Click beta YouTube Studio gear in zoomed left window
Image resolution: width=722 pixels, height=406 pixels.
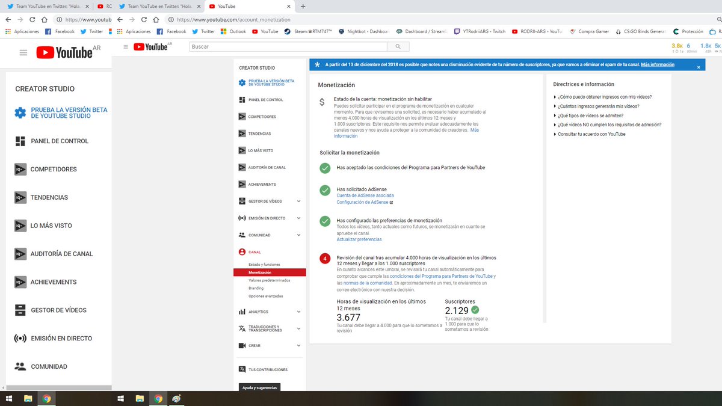tap(20, 112)
